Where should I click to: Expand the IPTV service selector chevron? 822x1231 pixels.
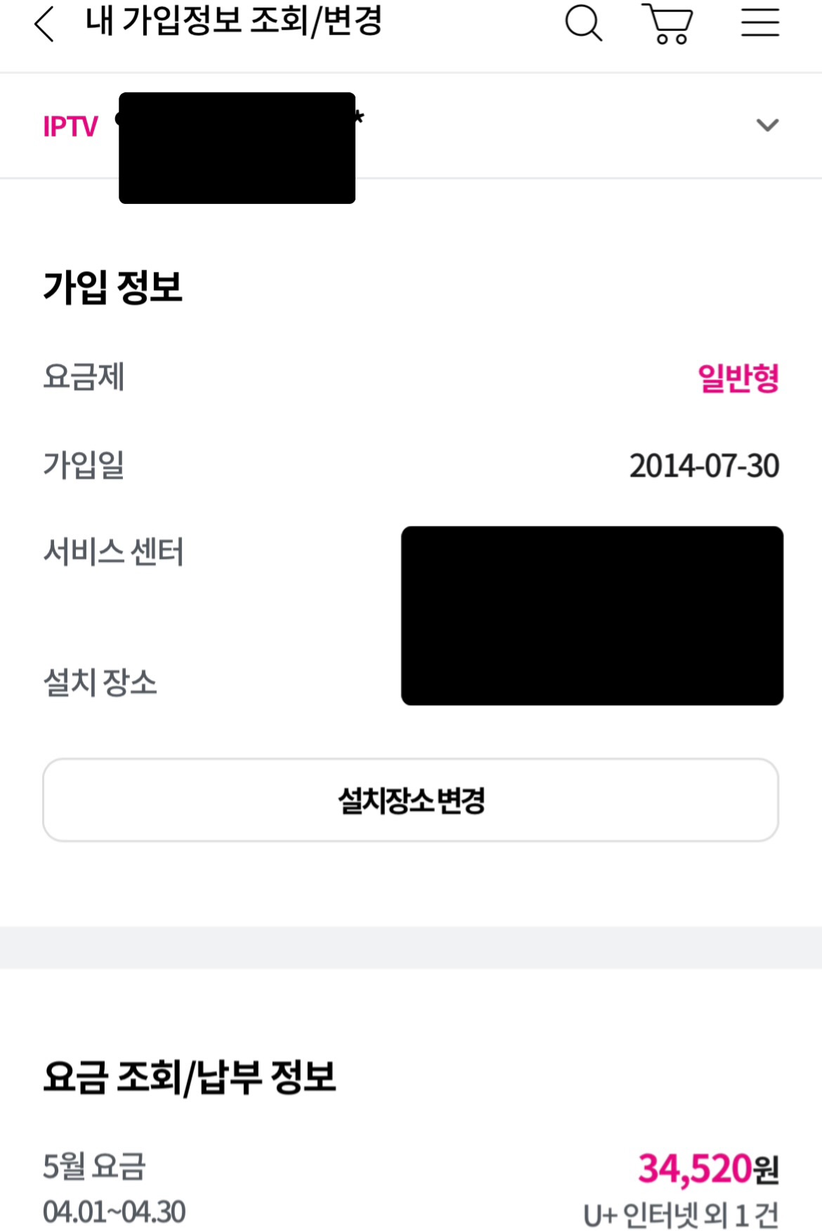coord(767,125)
